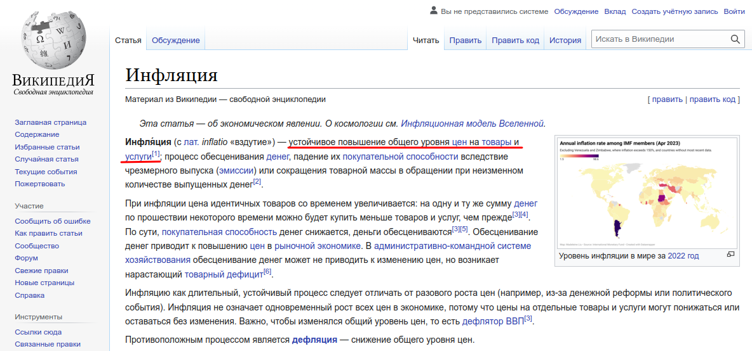Click Сообщить об ошибке
Viewport: 752px width, 351px height.
pos(52,221)
